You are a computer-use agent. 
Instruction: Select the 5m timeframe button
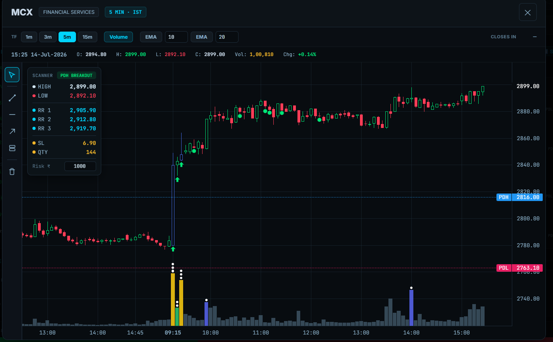point(67,37)
